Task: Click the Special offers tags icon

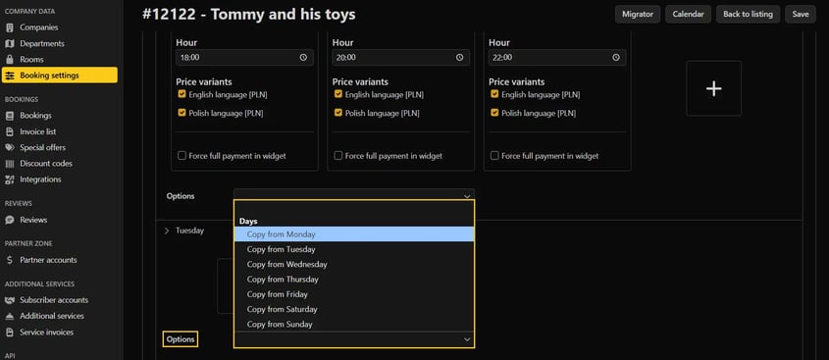Action: pyautogui.click(x=10, y=147)
